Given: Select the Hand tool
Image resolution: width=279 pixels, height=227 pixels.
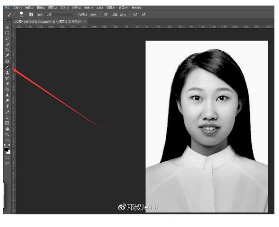Looking at the screenshot, I should (7, 129).
